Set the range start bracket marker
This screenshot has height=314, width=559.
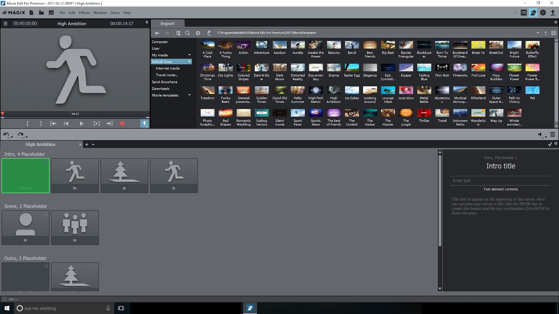pyautogui.click(x=28, y=124)
